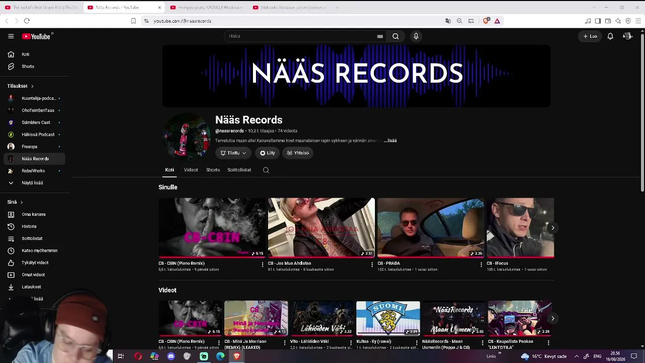
Task: Show next videos in the Videot carousel
Action: click(552, 319)
